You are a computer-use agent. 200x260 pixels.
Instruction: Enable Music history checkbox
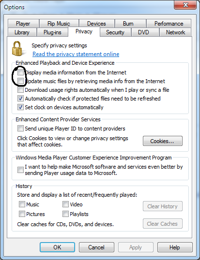[22, 204]
